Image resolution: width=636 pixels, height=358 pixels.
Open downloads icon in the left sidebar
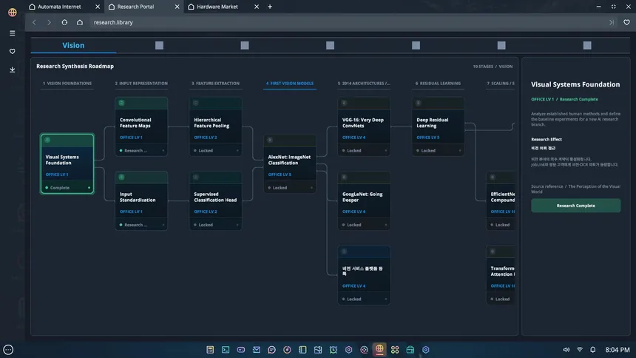[x=12, y=70]
